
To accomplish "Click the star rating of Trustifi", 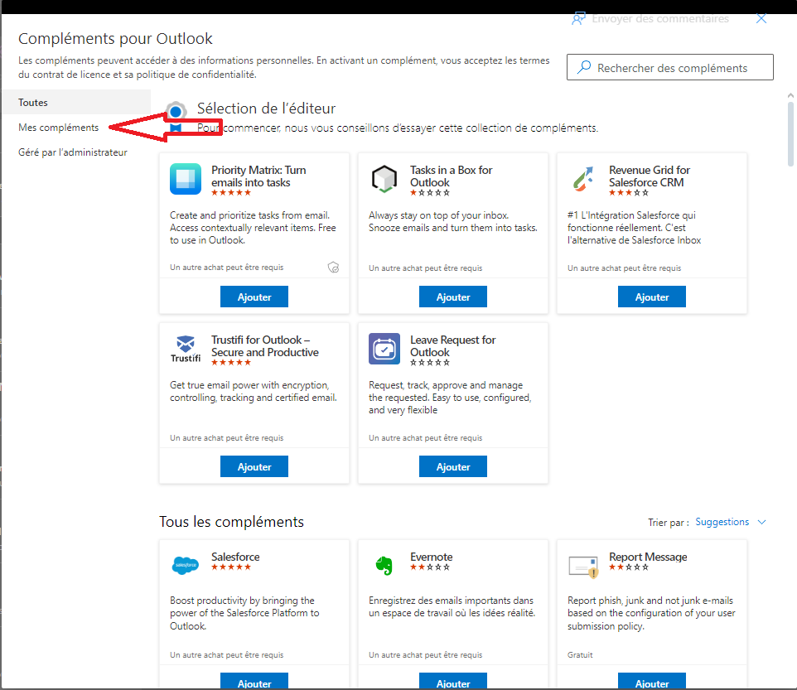I will 231,362.
